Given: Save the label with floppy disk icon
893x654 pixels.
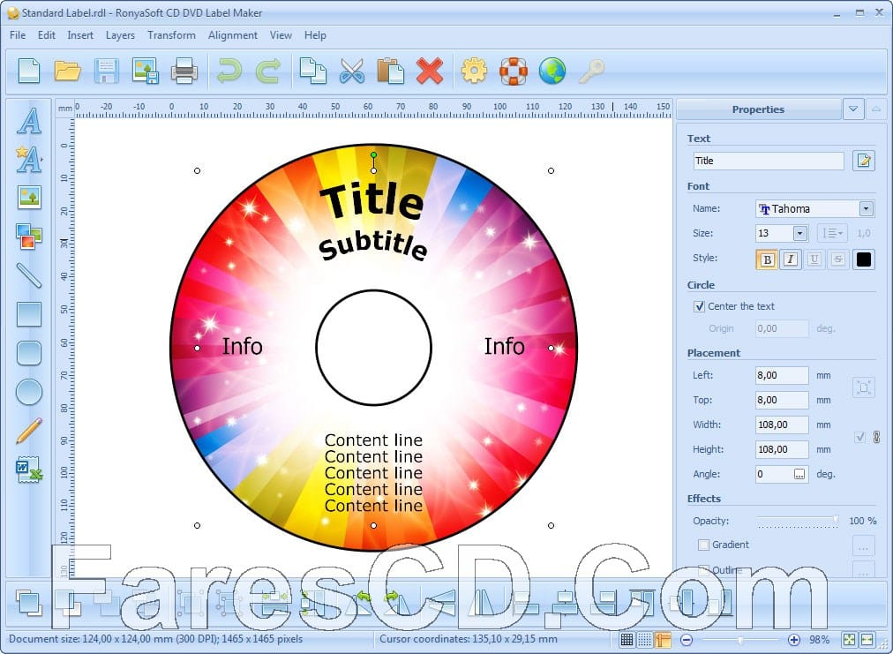Looking at the screenshot, I should (107, 71).
